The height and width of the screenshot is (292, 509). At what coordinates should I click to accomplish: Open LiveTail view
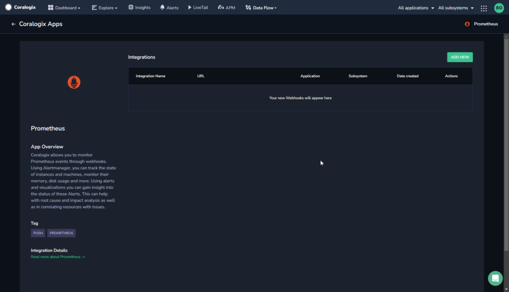[198, 7]
